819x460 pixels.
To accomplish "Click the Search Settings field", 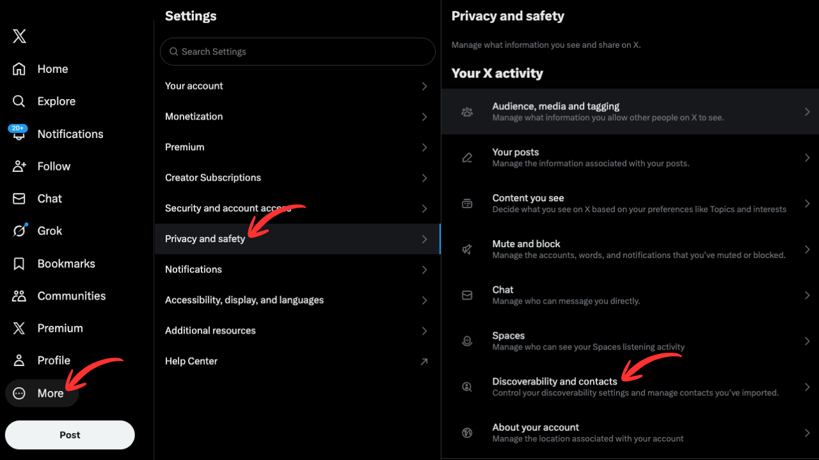I will click(x=297, y=52).
